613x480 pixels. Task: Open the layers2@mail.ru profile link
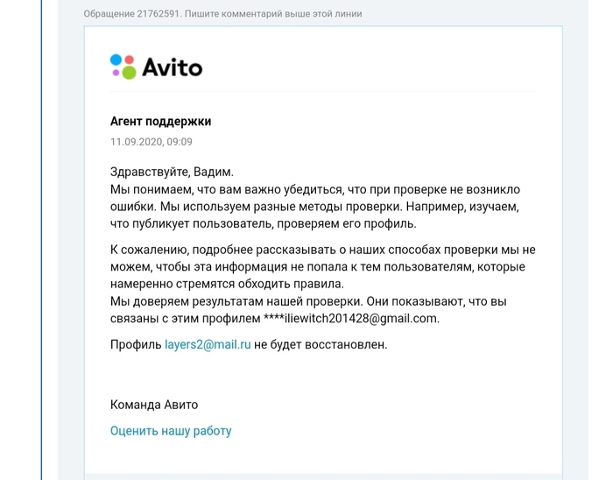pos(208,344)
